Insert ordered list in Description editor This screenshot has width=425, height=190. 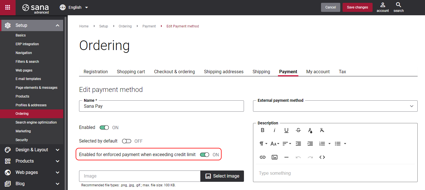pyautogui.click(x=322, y=144)
